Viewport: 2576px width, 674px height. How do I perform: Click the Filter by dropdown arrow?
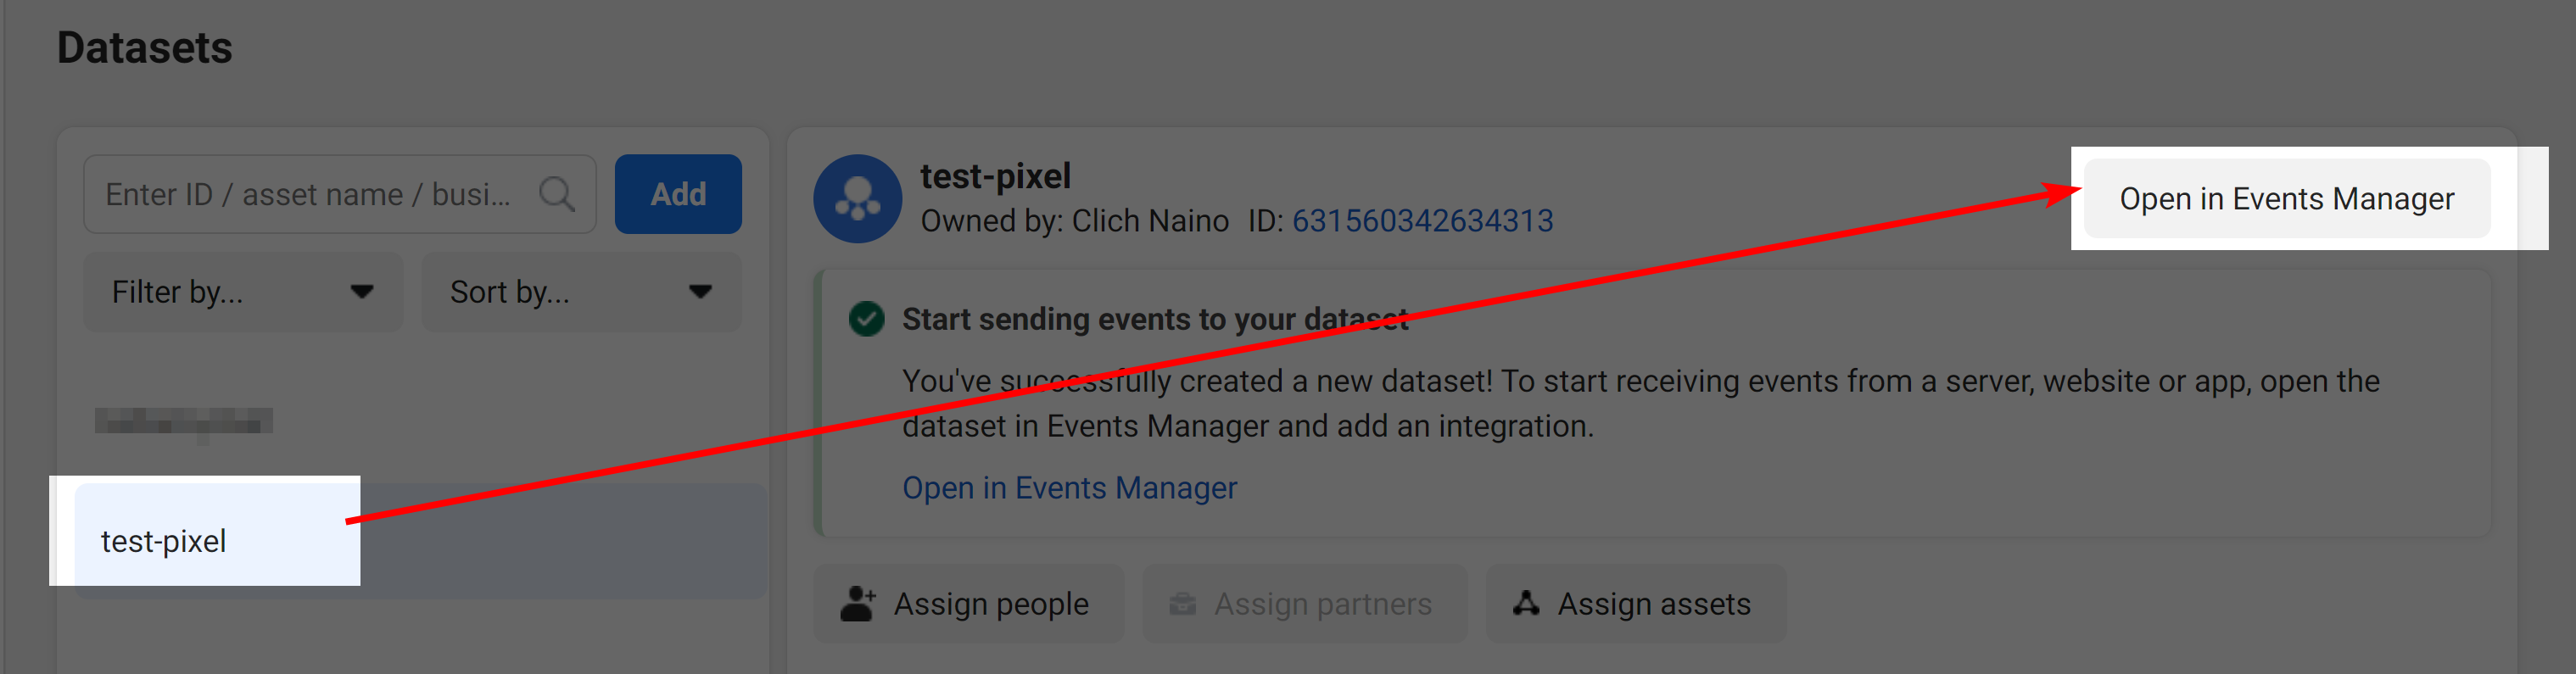[362, 292]
